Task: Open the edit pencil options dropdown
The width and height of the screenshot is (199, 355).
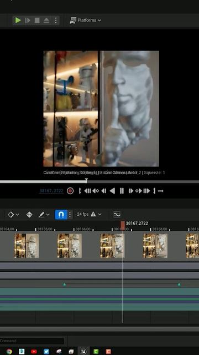Action: [x=44, y=215]
